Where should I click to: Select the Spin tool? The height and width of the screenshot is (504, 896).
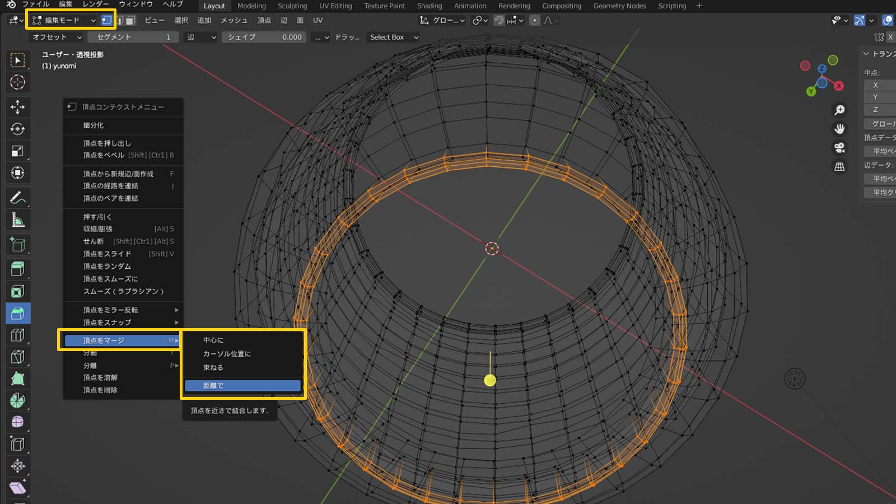pos(17,400)
